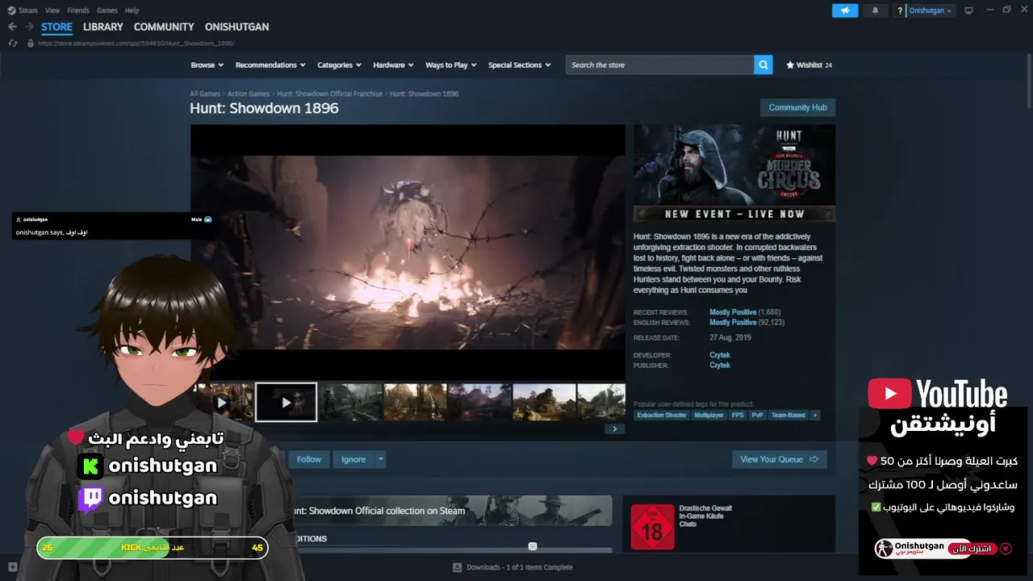
Task: Select the fourth screenshot thumbnail
Action: pyautogui.click(x=415, y=402)
